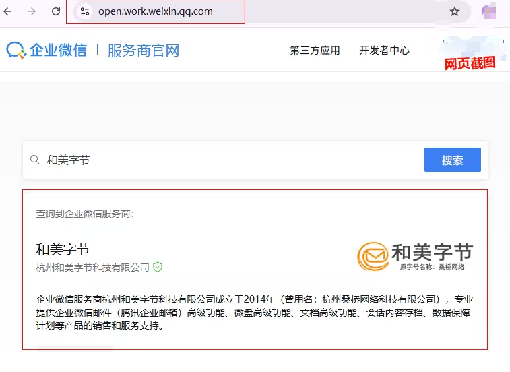510x372 pixels.
Task: Open the 开发者中心 menu
Action: [x=384, y=51]
